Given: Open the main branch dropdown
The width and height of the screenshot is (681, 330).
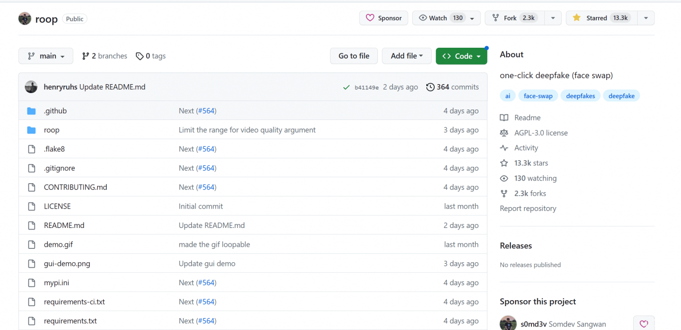Looking at the screenshot, I should tap(46, 56).
